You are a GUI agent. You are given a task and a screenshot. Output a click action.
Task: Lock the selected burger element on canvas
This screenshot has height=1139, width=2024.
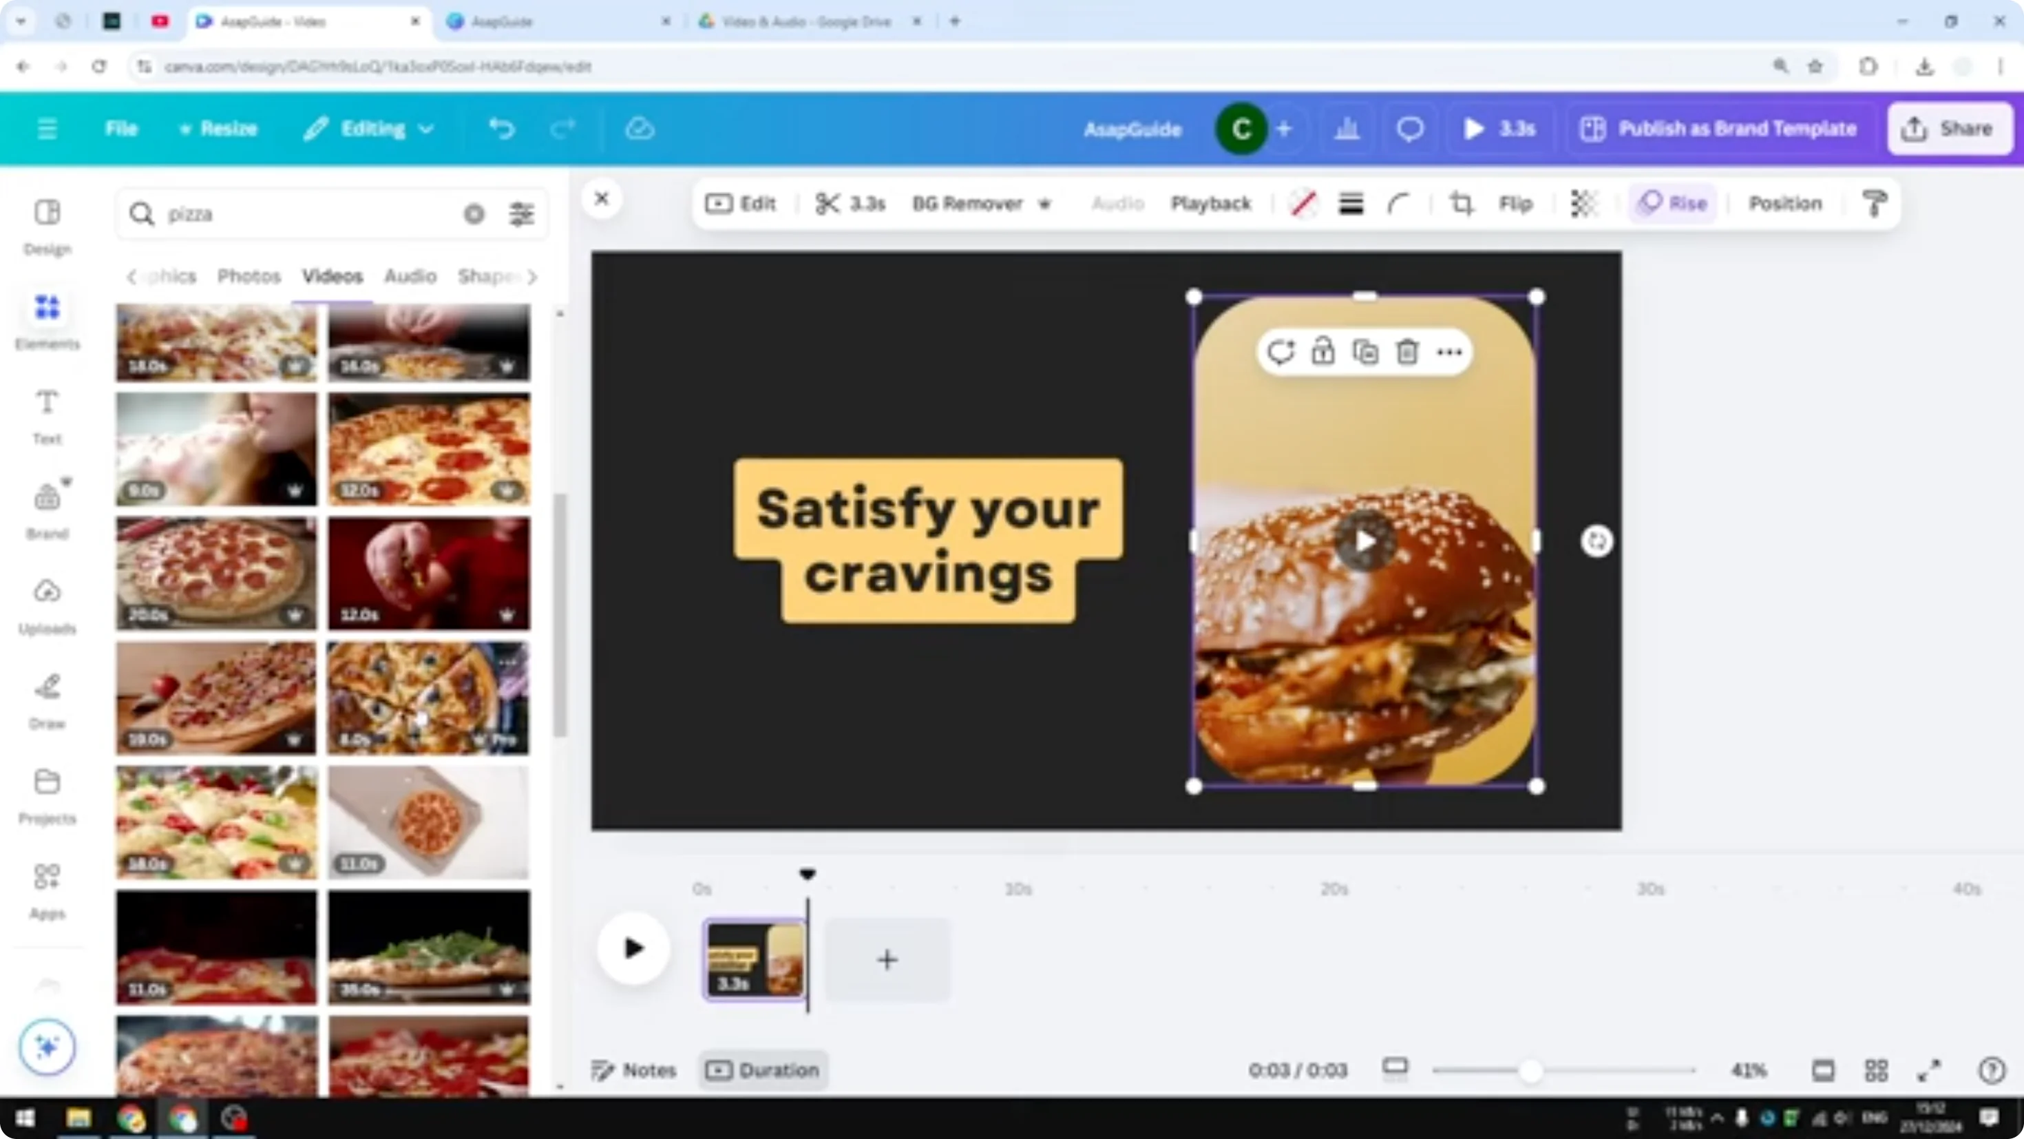click(1324, 352)
